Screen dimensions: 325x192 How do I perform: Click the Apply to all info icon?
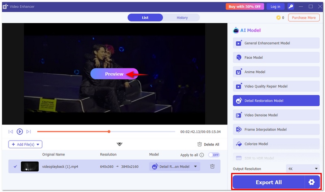pos(201,155)
